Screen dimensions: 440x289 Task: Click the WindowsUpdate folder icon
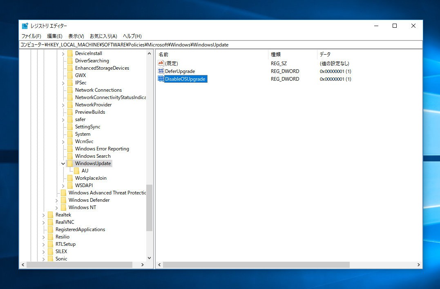pyautogui.click(x=70, y=163)
